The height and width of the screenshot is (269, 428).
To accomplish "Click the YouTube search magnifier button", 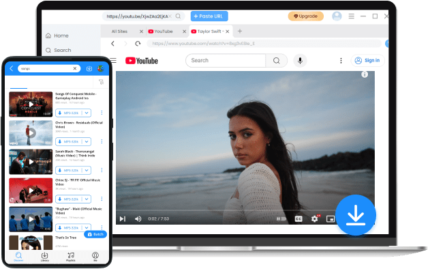I will click(x=276, y=60).
